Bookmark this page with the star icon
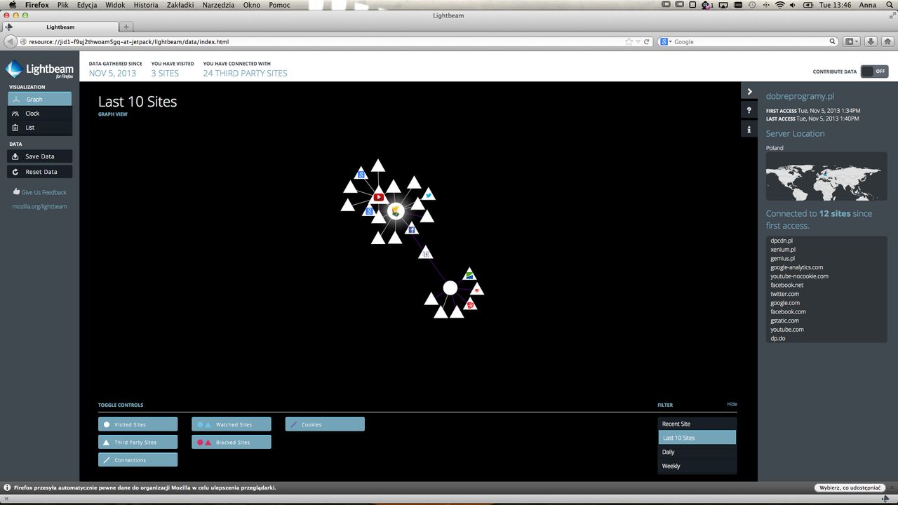The height and width of the screenshot is (505, 898). tap(629, 41)
